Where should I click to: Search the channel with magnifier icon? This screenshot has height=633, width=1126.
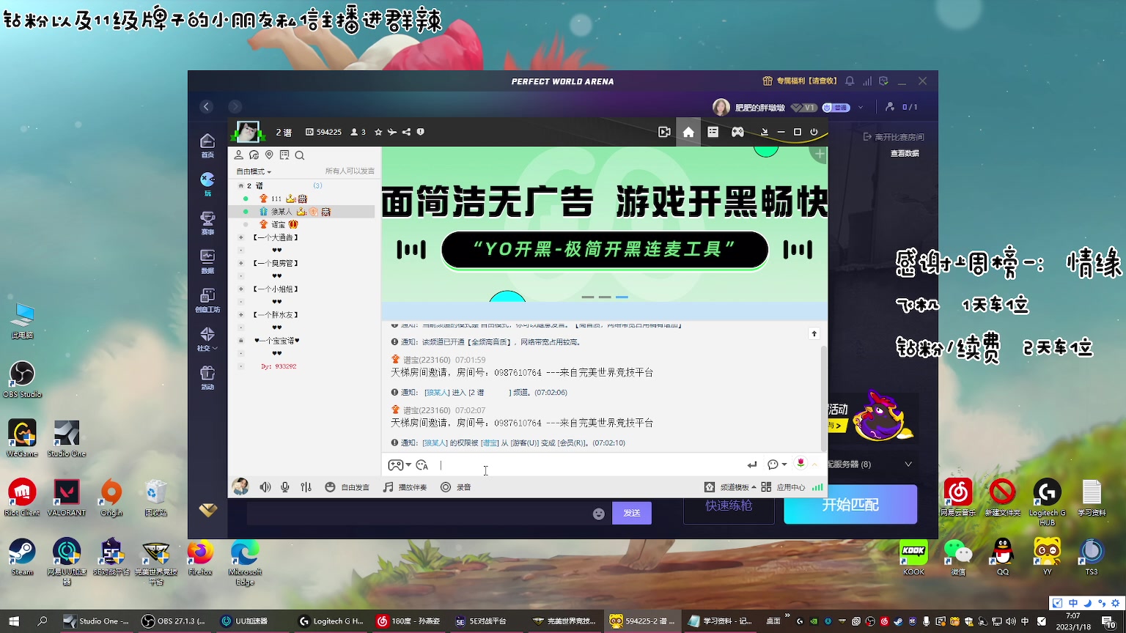299,155
